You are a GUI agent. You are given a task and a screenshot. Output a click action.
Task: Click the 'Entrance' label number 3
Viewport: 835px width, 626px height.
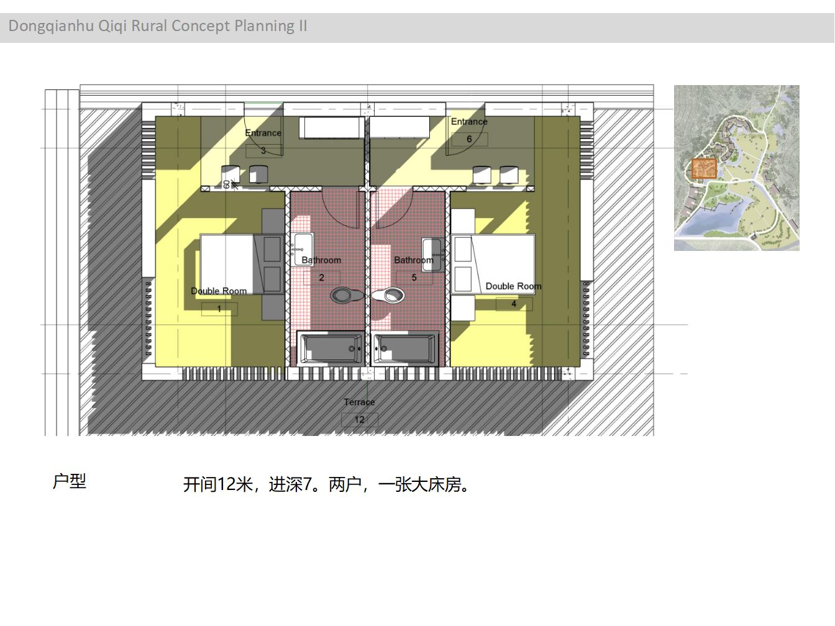click(263, 132)
